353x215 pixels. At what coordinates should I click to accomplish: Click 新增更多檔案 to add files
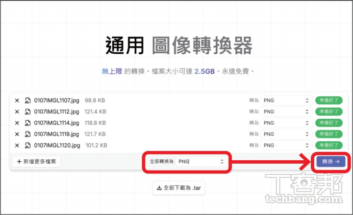(36, 162)
